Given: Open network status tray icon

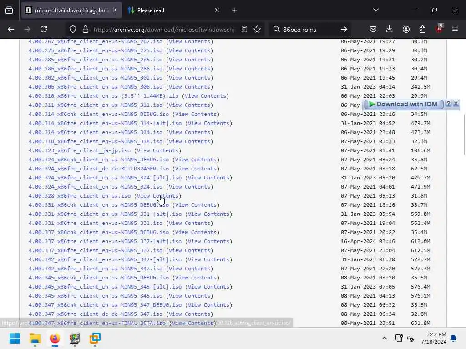Looking at the screenshot, I should click(399, 338).
